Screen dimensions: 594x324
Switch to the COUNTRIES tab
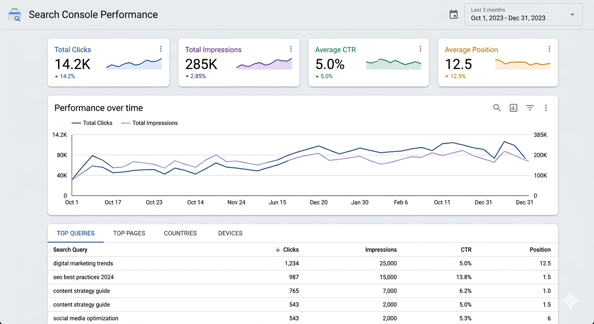tap(180, 233)
